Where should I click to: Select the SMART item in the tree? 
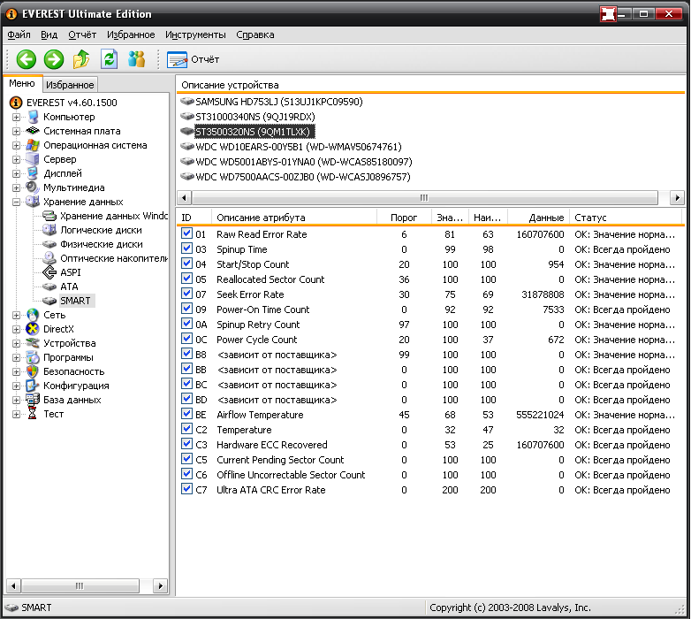[74, 301]
